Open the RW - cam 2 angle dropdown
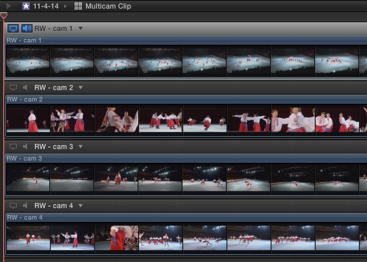This screenshot has height=262, width=367. (x=80, y=88)
